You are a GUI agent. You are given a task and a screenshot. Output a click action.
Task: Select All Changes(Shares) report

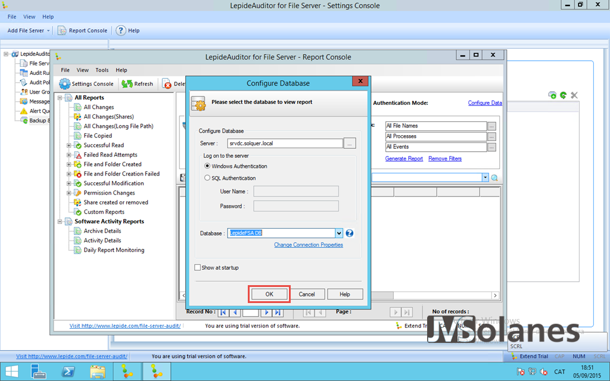(108, 117)
